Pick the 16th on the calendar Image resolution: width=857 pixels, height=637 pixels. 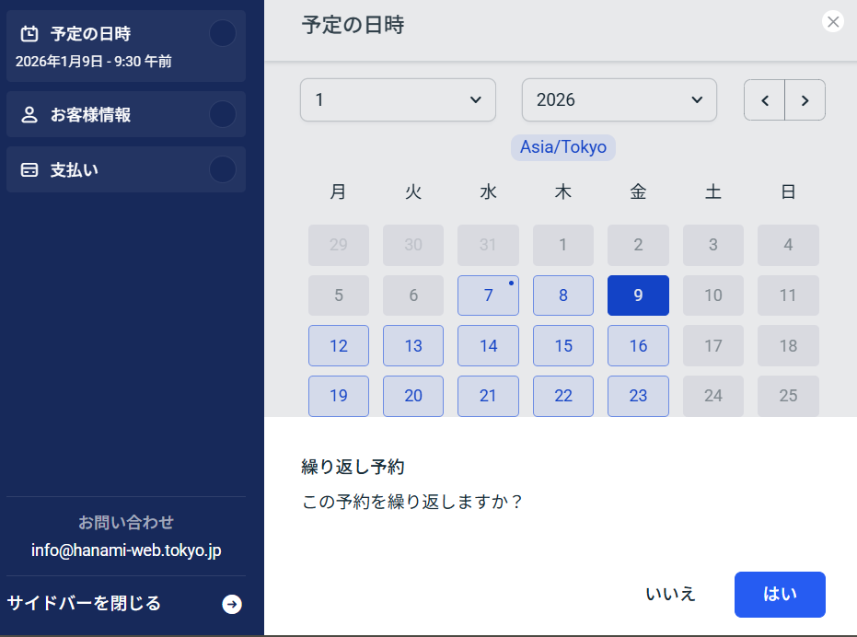638,346
